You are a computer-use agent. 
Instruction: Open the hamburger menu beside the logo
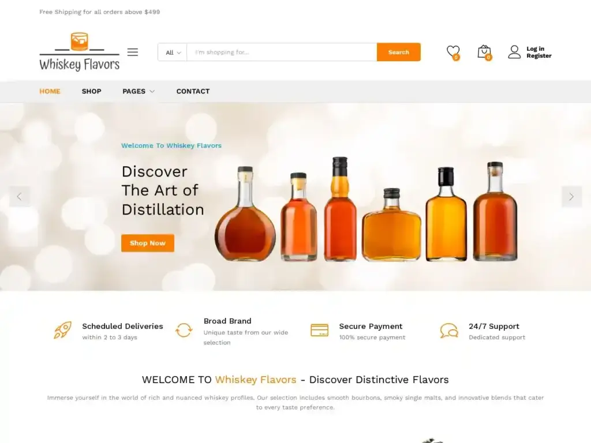click(x=132, y=52)
